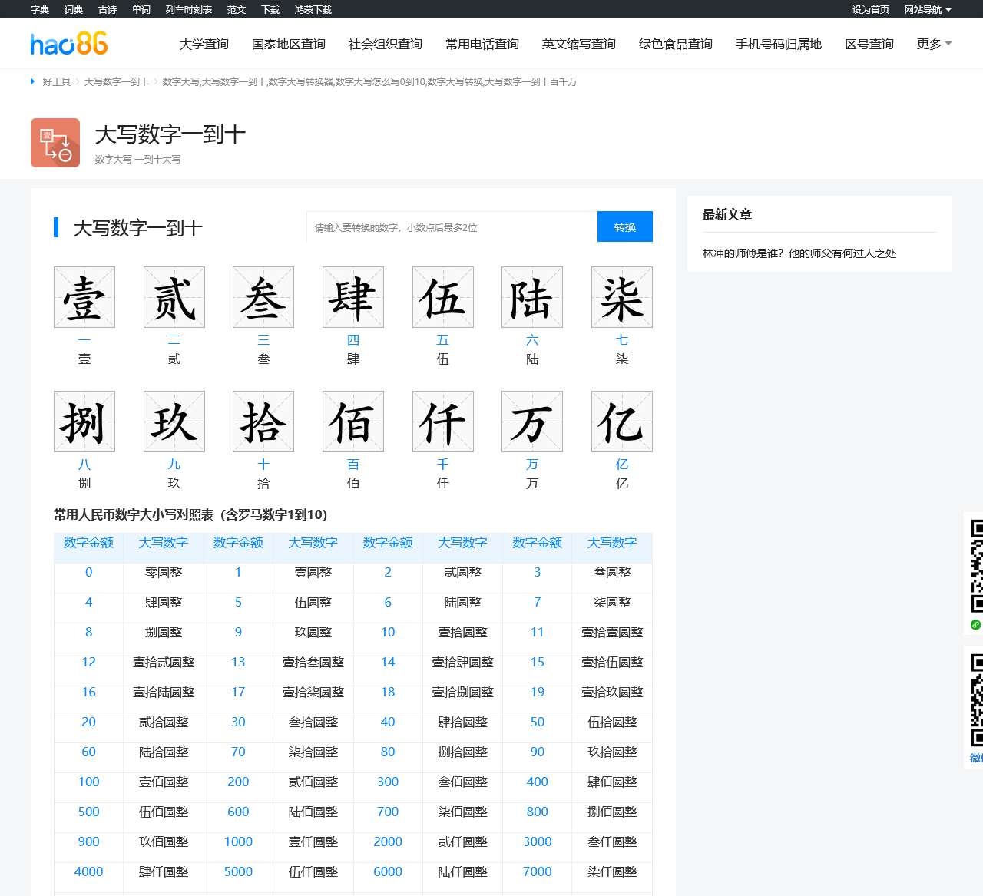Image resolution: width=983 pixels, height=896 pixels.
Task: Click the hao86 site logo
Action: point(69,44)
